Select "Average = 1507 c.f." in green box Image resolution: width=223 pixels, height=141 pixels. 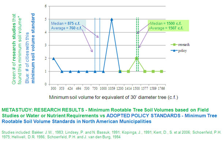click(x=167, y=28)
